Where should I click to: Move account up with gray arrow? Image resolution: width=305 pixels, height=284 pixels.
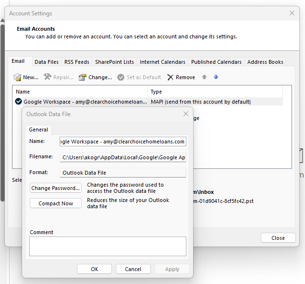pos(204,77)
